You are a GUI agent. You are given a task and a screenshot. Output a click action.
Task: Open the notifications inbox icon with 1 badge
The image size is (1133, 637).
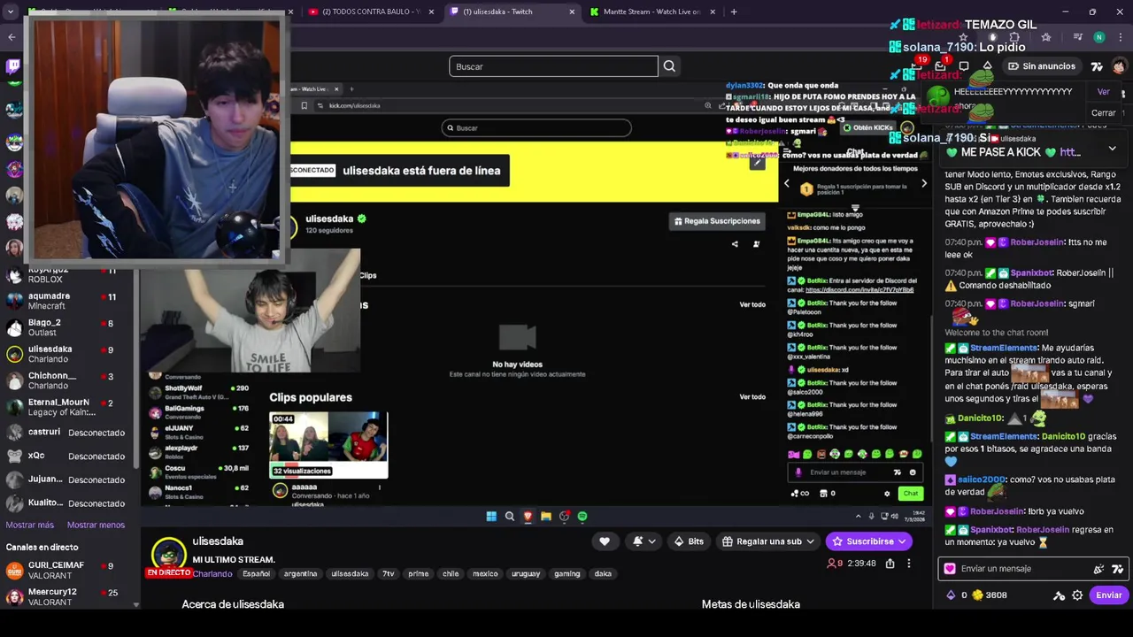(940, 66)
